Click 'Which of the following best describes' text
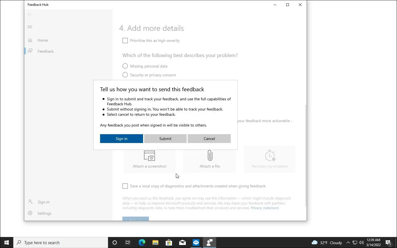Viewport: 397px width, 248px height. click(x=180, y=55)
